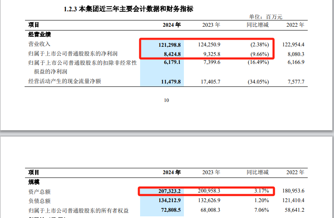
Task: Click the 2024 revenue value 121,298.8
Action: point(170,45)
